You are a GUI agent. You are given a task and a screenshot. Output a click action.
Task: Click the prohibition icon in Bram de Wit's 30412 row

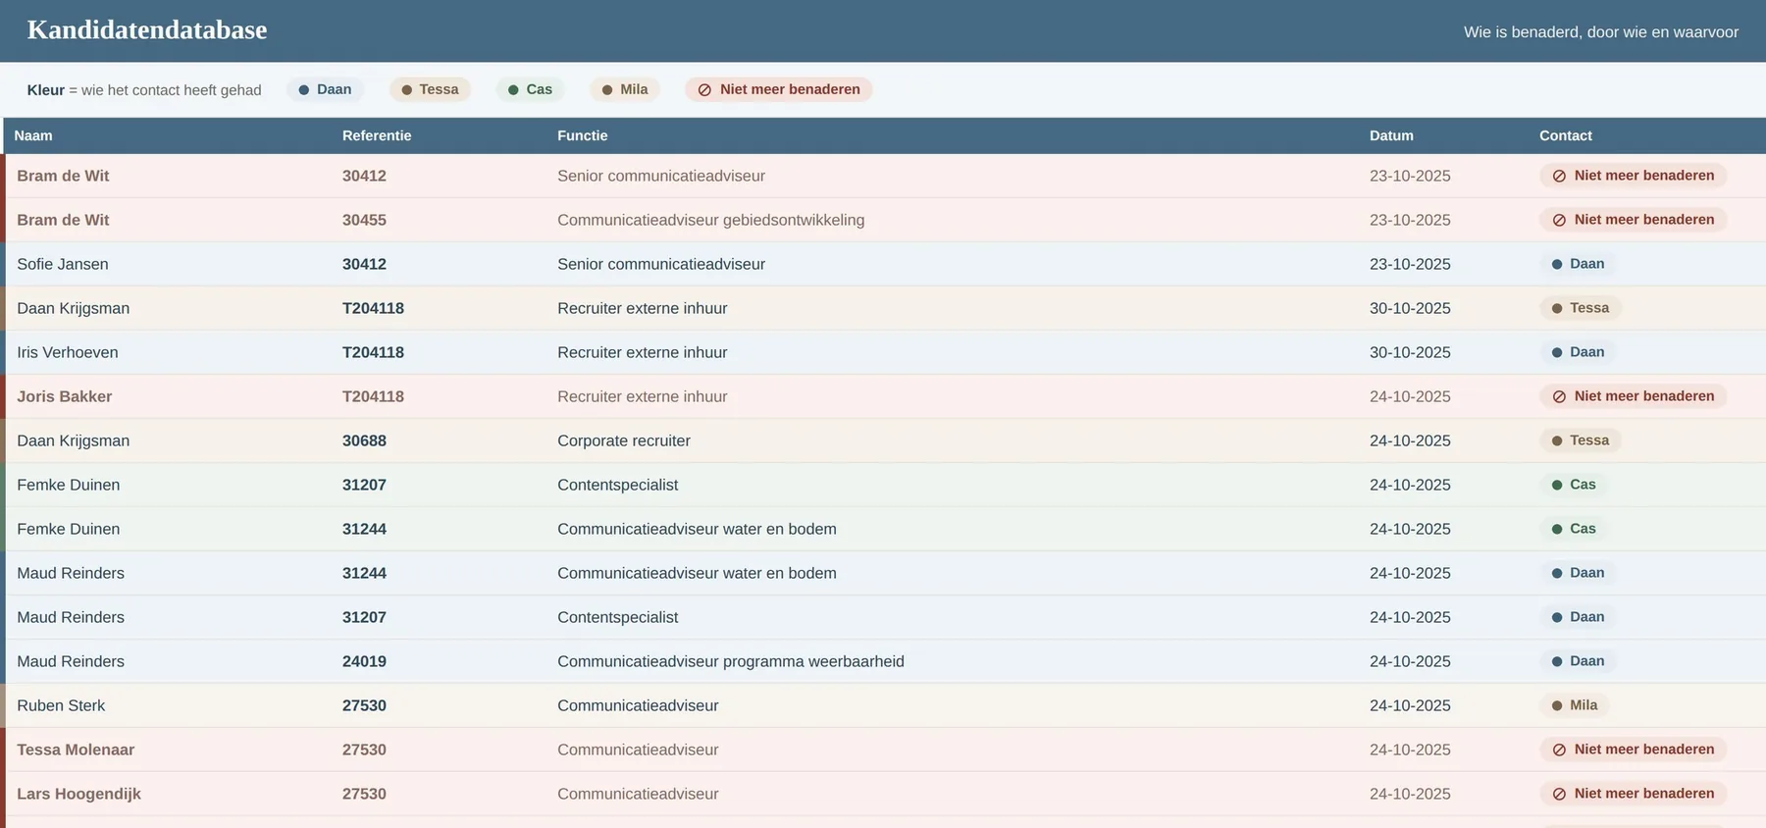[x=1559, y=177]
